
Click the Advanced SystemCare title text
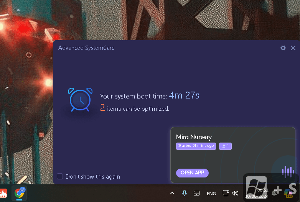coord(86,48)
